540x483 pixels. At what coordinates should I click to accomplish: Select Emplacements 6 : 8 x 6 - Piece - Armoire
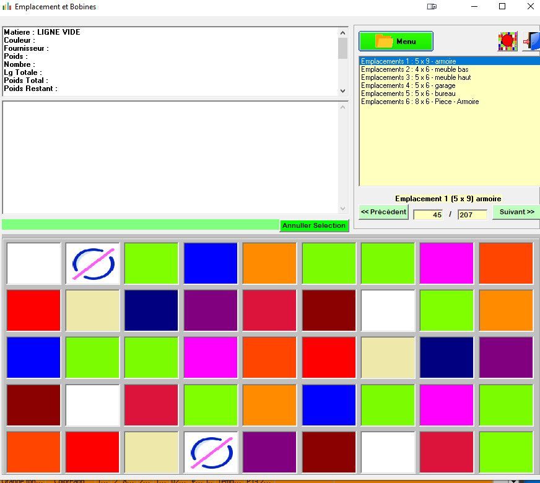(450, 102)
